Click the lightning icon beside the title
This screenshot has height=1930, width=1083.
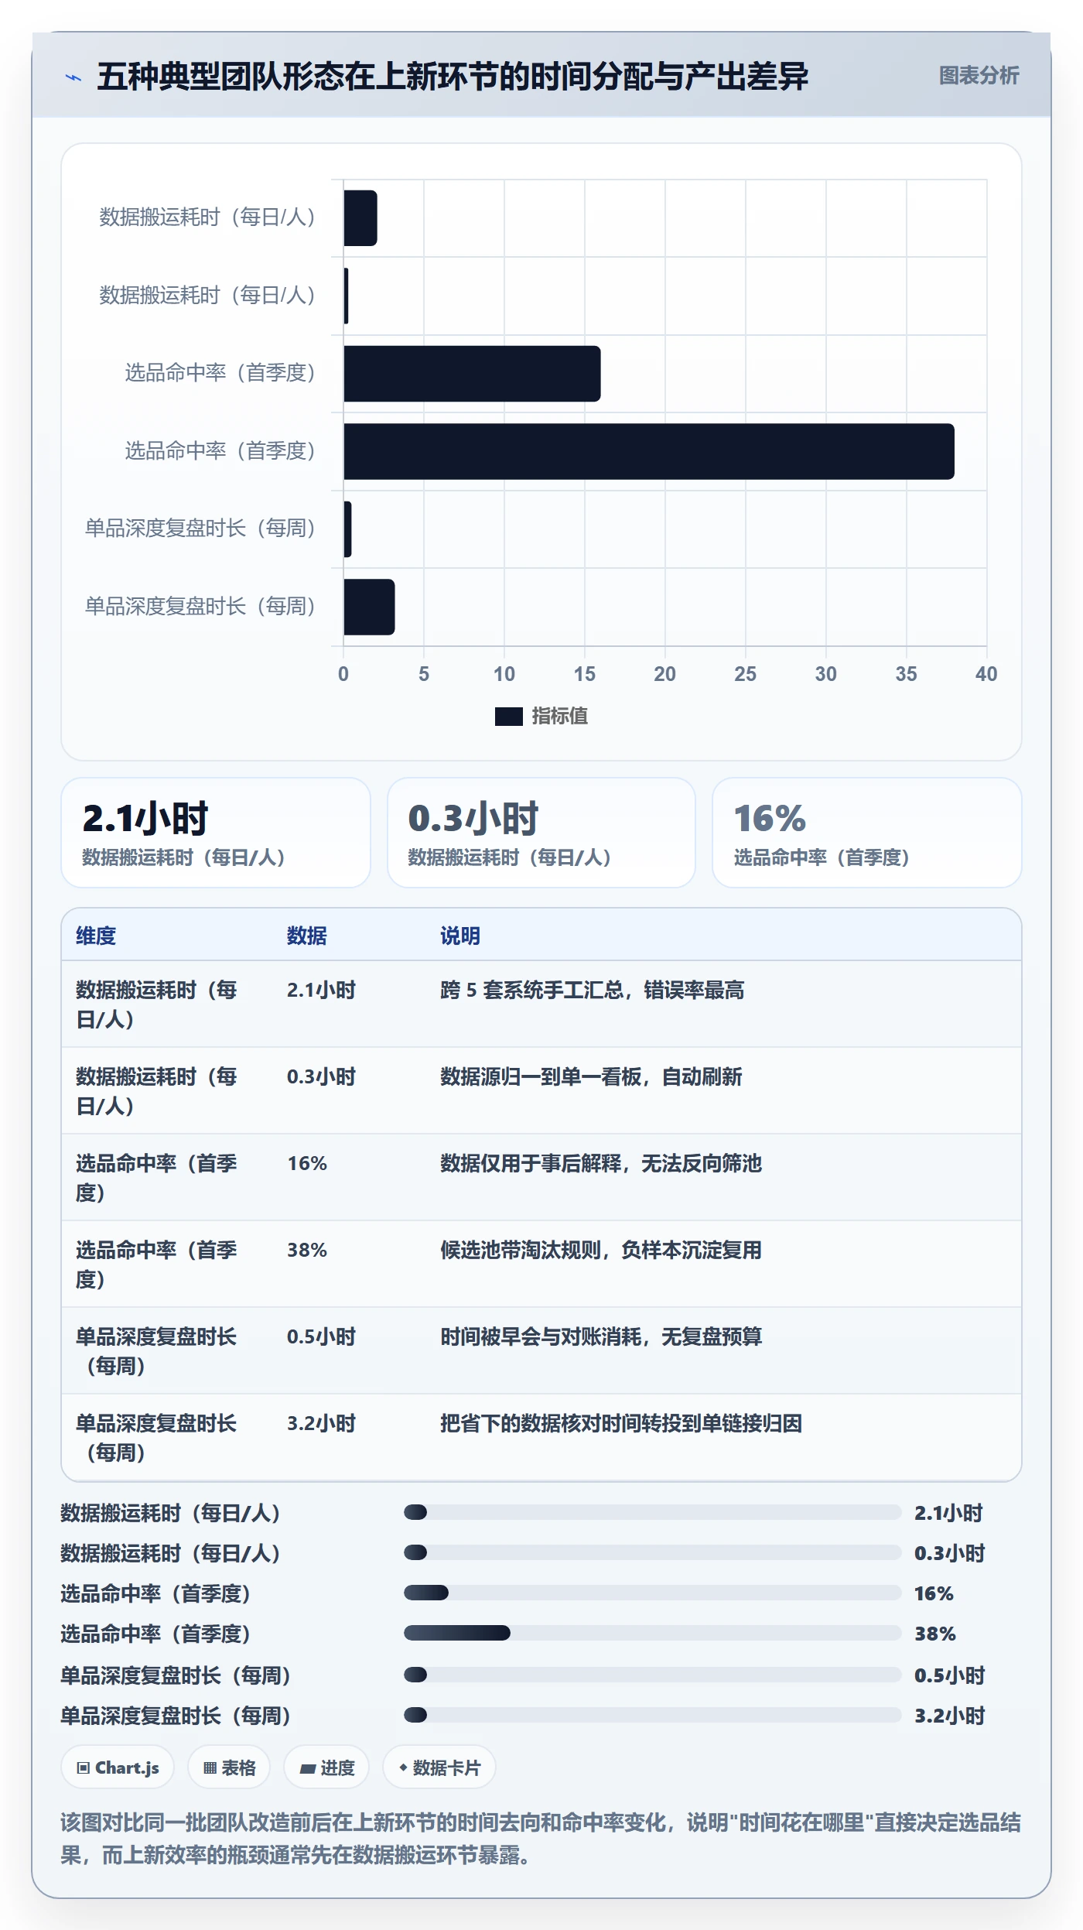(73, 77)
